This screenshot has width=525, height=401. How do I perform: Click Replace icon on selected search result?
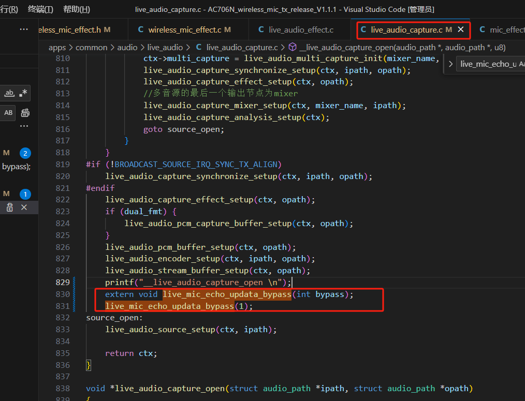click(x=10, y=207)
